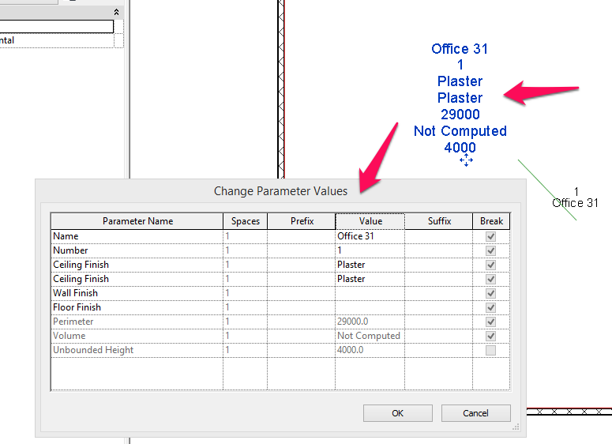This screenshot has height=444, width=612.
Task: Select the Floor Finish parameter label
Action: (x=77, y=307)
